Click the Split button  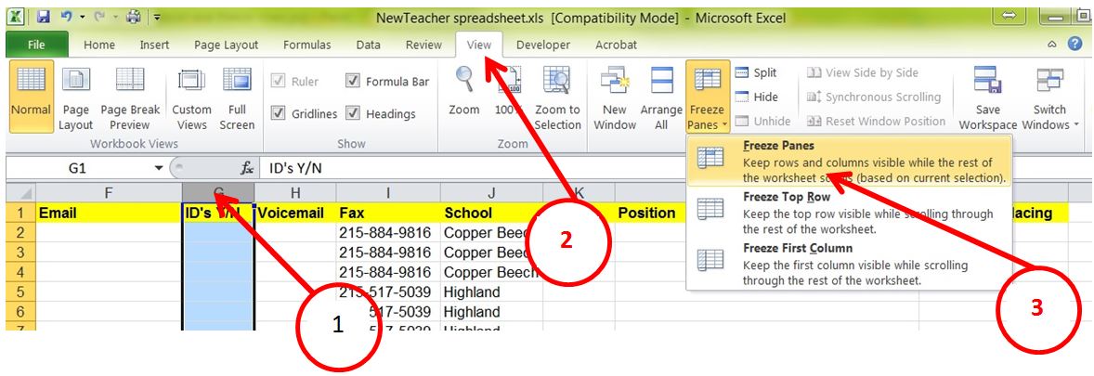756,72
